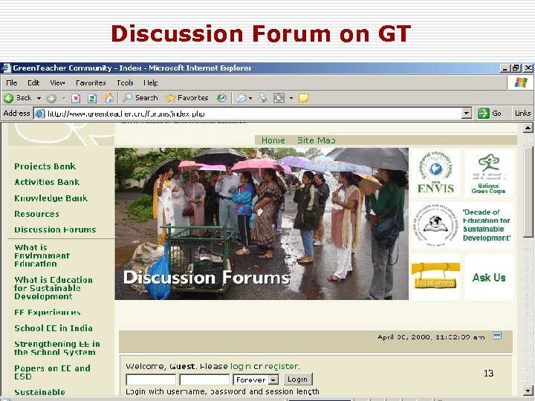Open the Edit menu
Screen dimensions: 535x401
[x=33, y=83]
